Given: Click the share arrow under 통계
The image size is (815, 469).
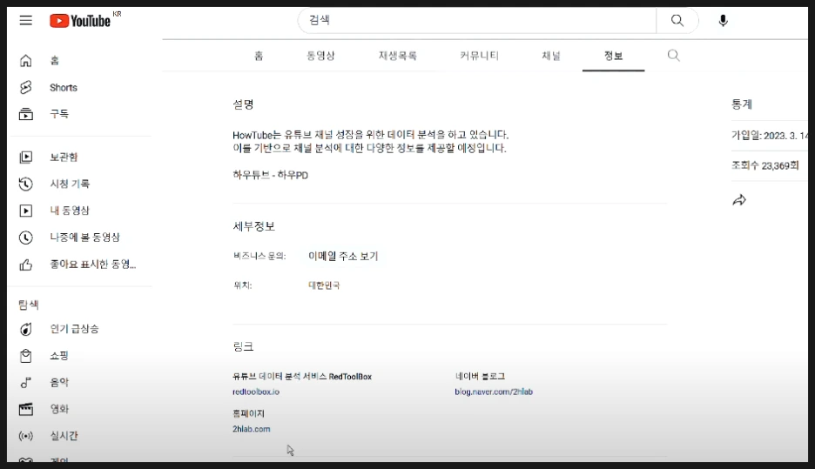Looking at the screenshot, I should pyautogui.click(x=739, y=200).
